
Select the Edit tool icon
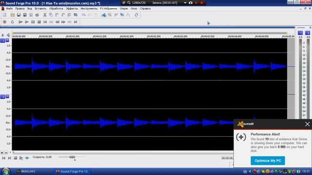(104, 15)
